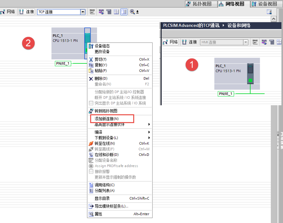Click 删除(D) delete menu entry

click(101, 78)
